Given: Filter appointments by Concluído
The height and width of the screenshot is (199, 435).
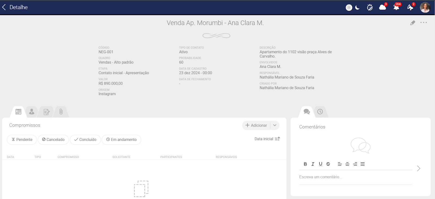Looking at the screenshot, I should pos(85,140).
